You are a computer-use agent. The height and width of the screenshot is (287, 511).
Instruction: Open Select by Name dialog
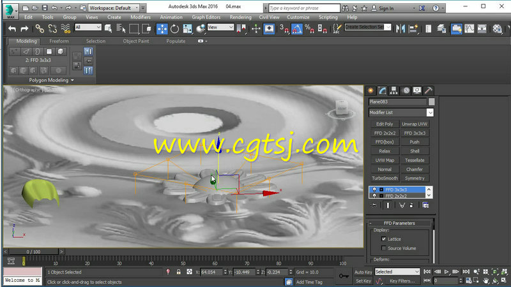coord(121,29)
